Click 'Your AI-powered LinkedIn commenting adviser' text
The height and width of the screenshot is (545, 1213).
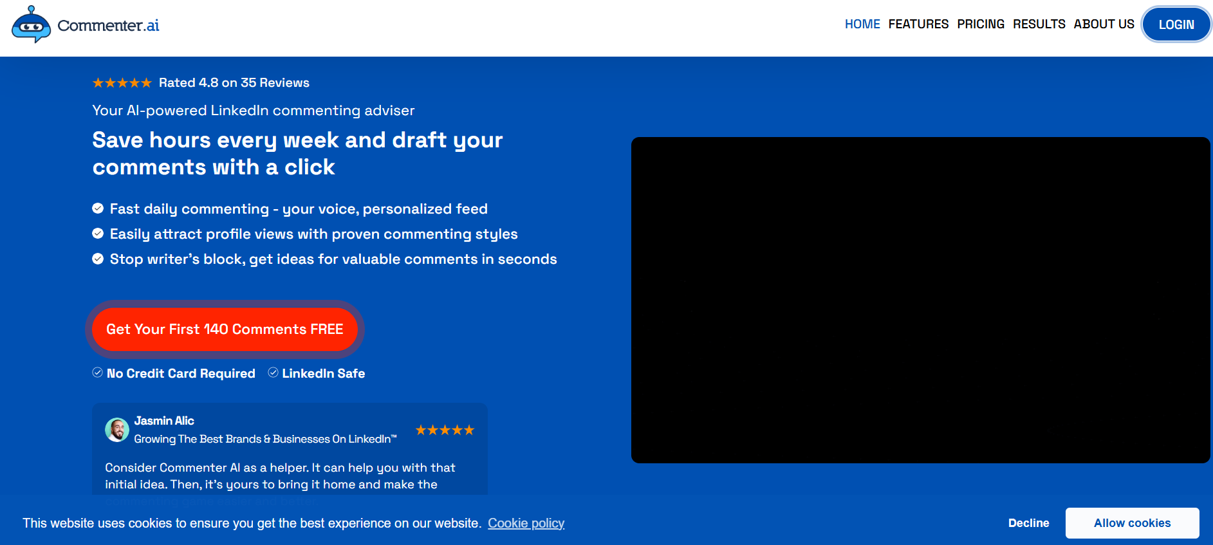tap(254, 111)
